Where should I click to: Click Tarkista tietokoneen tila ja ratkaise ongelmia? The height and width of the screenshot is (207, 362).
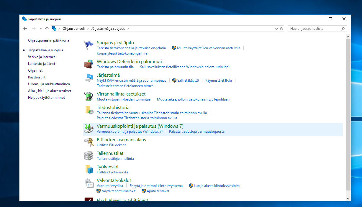coord(131,48)
